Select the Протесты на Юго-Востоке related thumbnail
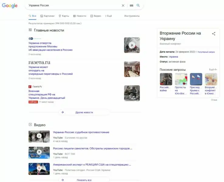This screenshot has width=224, height=182. point(181,79)
